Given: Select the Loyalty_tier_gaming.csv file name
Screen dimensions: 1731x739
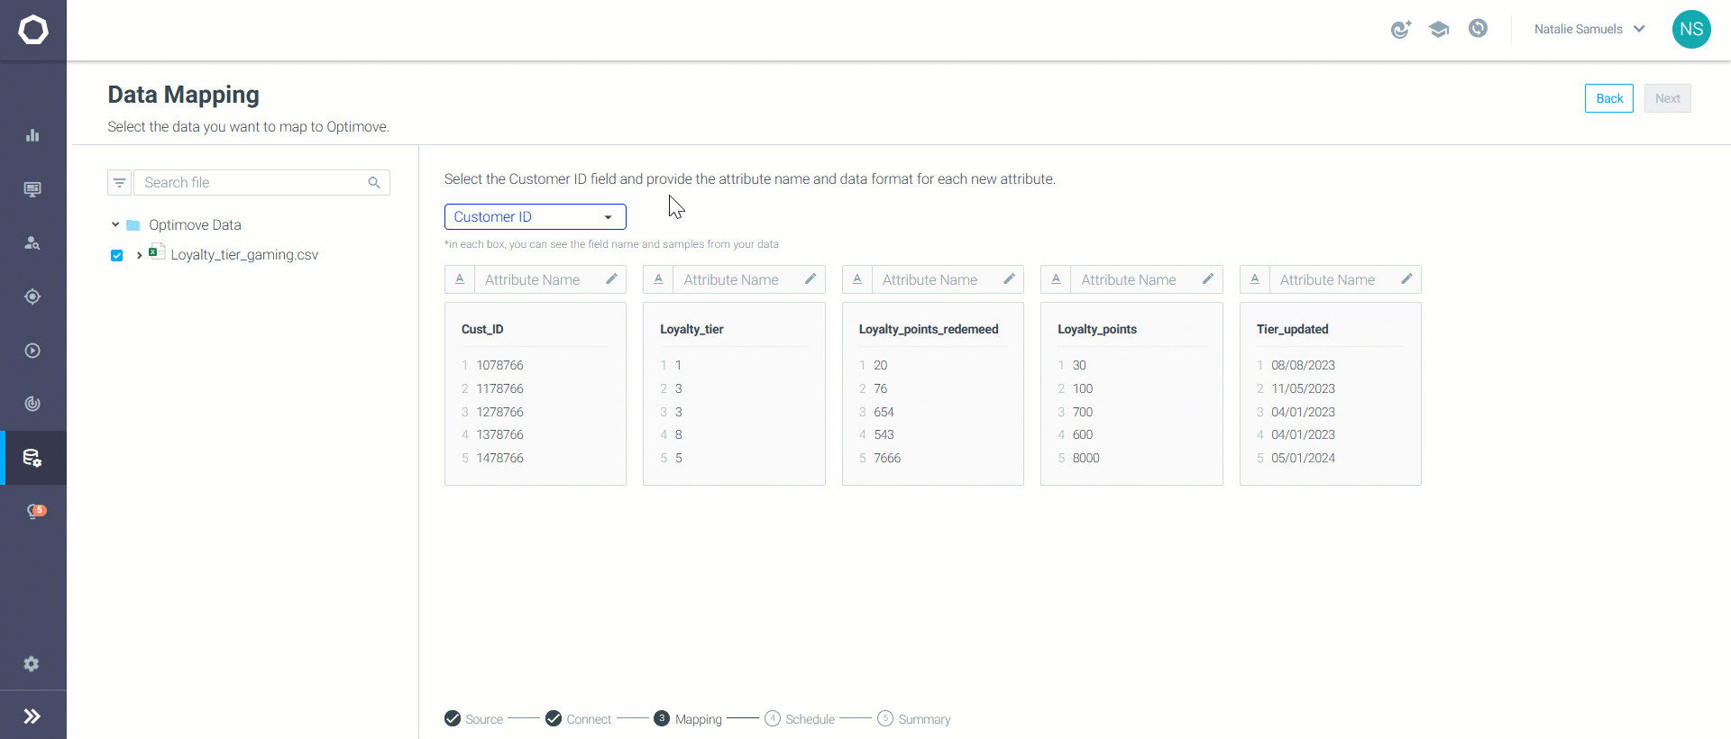Looking at the screenshot, I should [x=244, y=255].
